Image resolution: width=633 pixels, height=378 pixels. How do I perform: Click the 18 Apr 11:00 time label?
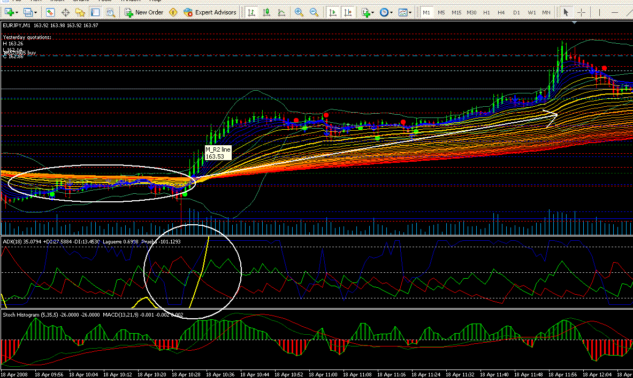323,374
